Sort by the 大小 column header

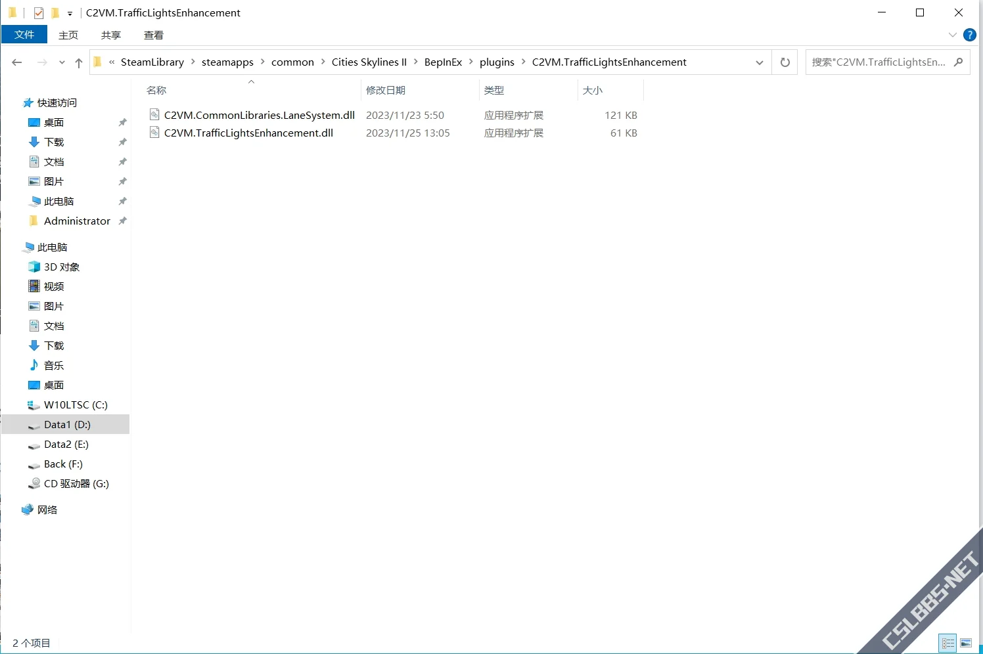click(x=593, y=91)
